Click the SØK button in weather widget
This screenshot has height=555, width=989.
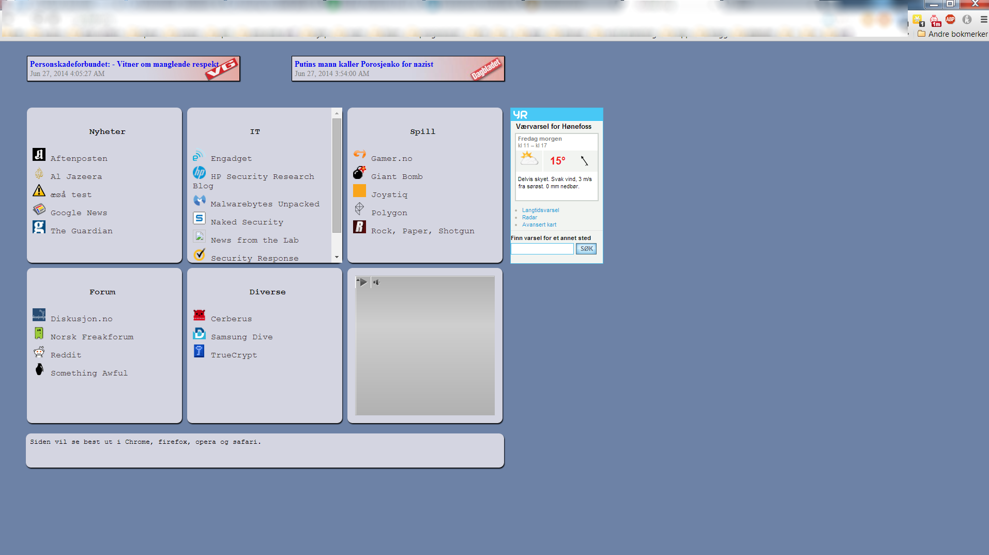pyautogui.click(x=586, y=249)
